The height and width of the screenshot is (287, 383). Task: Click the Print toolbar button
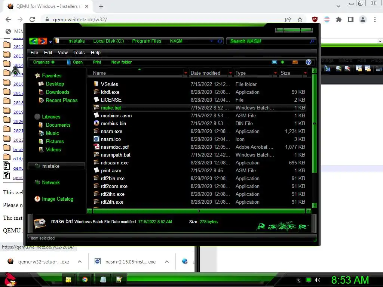[97, 62]
